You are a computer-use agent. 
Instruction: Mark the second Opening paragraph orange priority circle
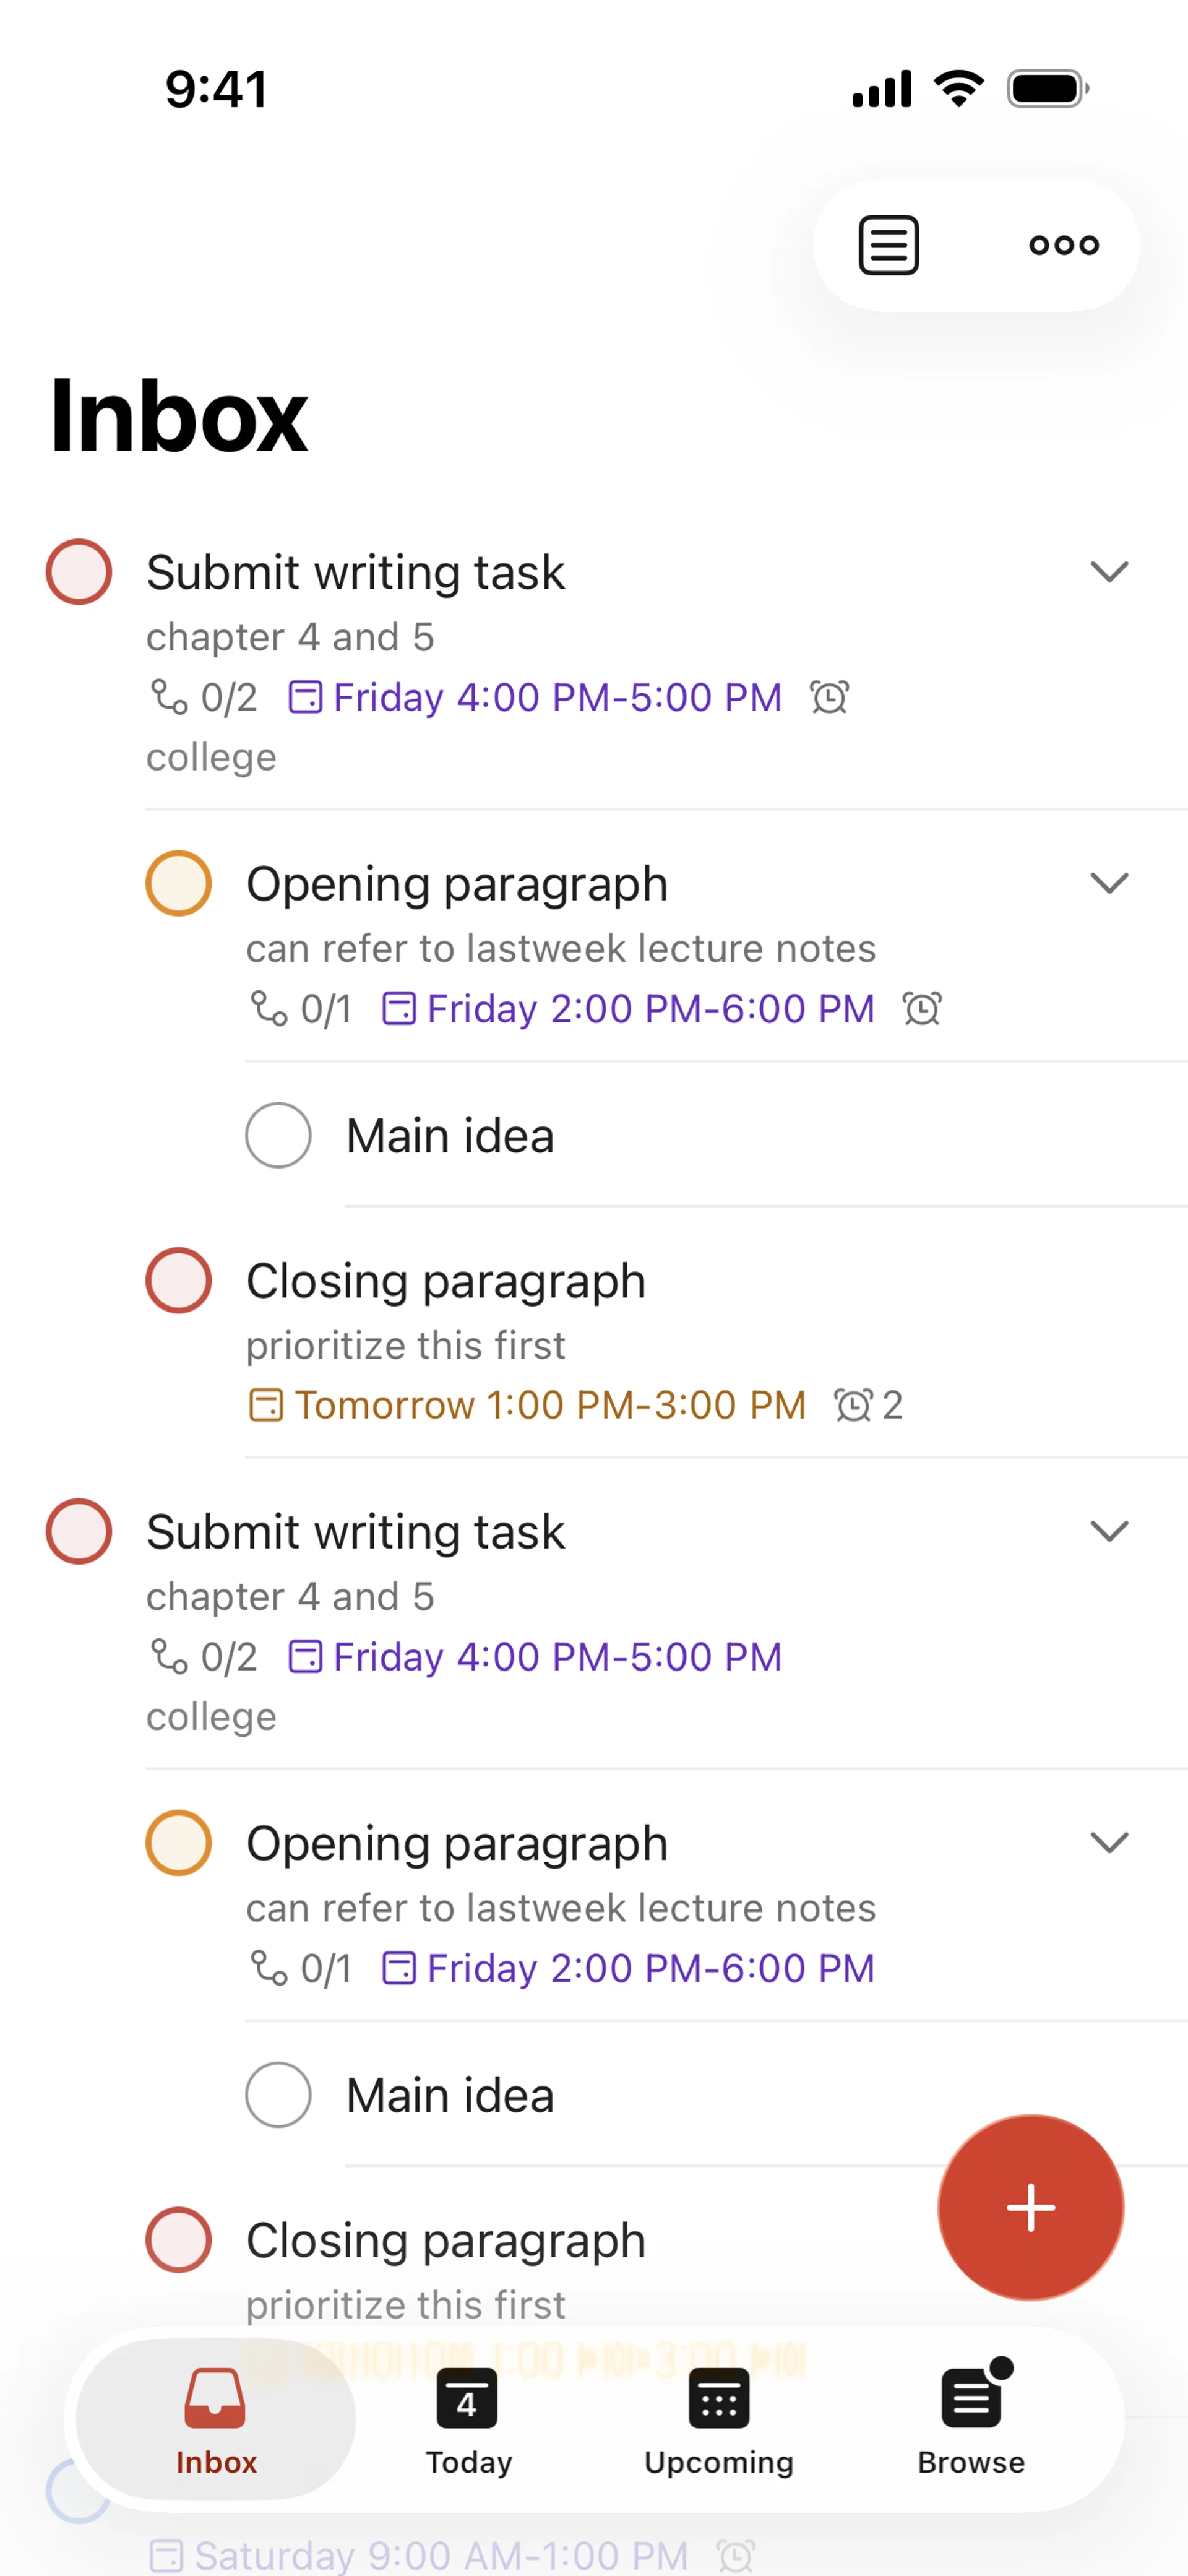pyautogui.click(x=179, y=1842)
